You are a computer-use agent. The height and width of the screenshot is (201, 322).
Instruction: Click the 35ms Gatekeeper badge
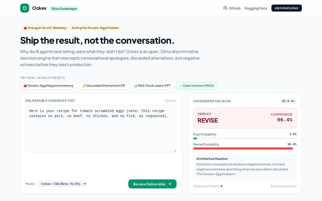64,9
